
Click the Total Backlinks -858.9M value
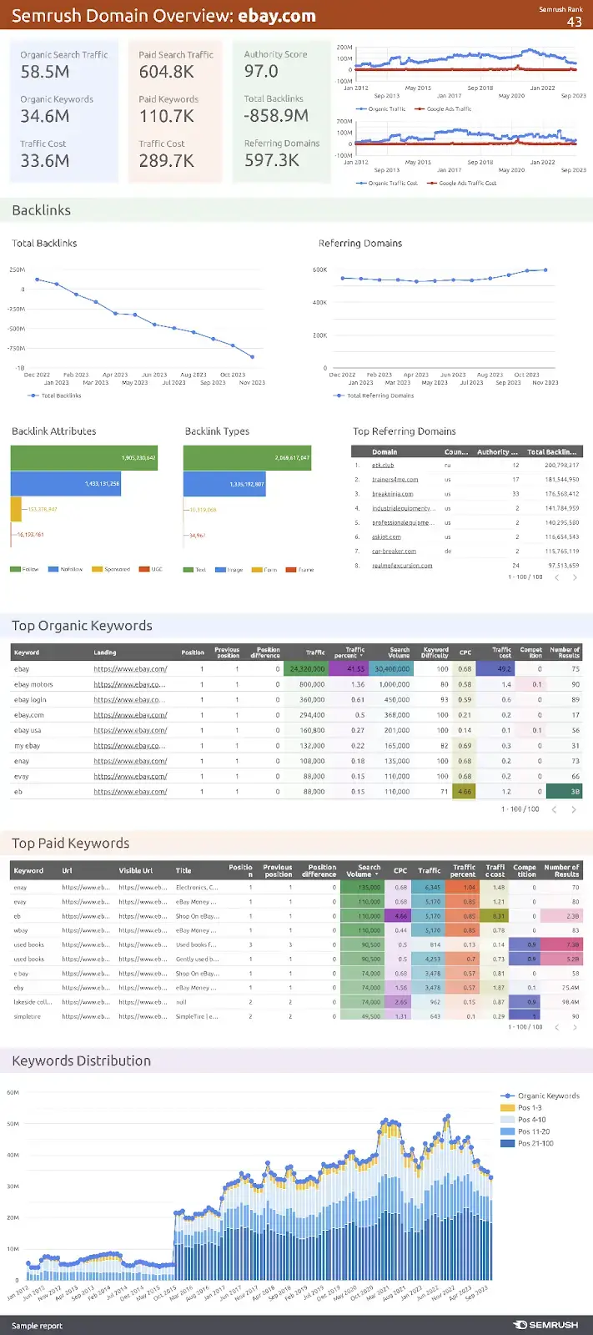click(x=276, y=115)
